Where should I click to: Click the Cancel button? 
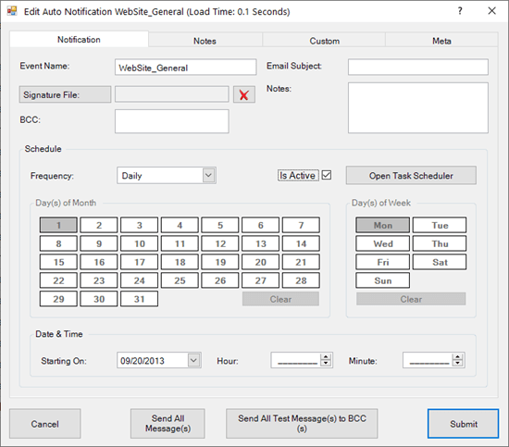click(x=44, y=424)
